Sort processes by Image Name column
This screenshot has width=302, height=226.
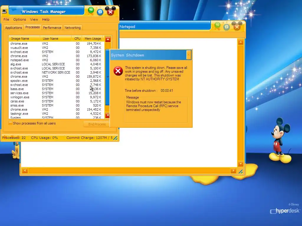point(24,39)
